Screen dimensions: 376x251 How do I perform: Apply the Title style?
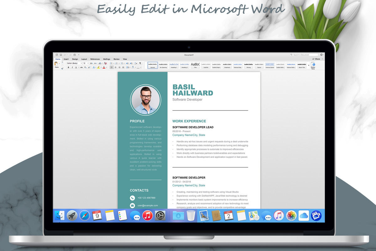point(195,65)
